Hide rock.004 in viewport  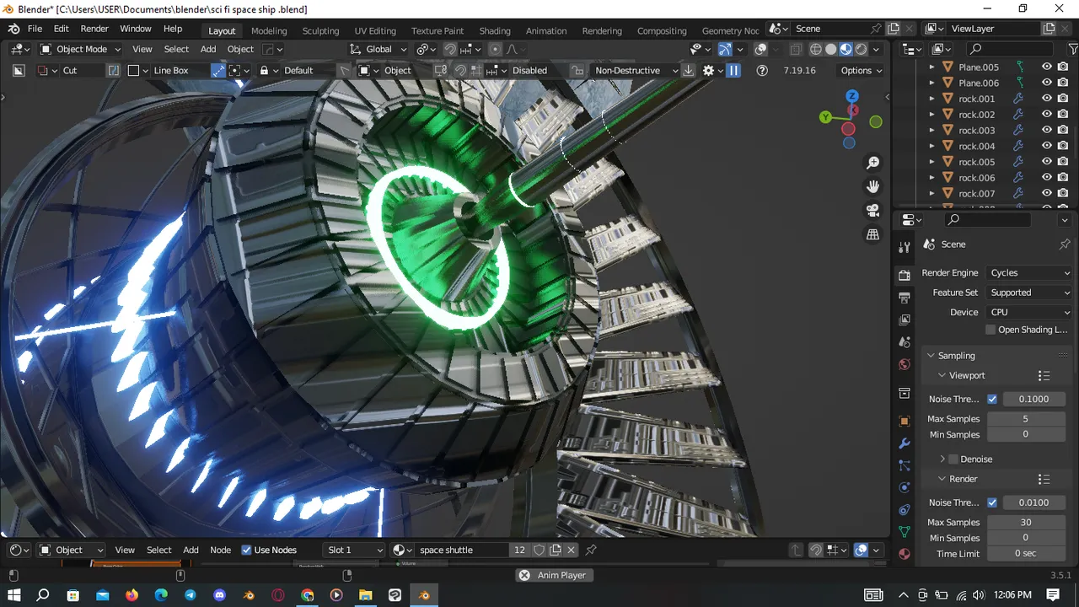pyautogui.click(x=1047, y=146)
